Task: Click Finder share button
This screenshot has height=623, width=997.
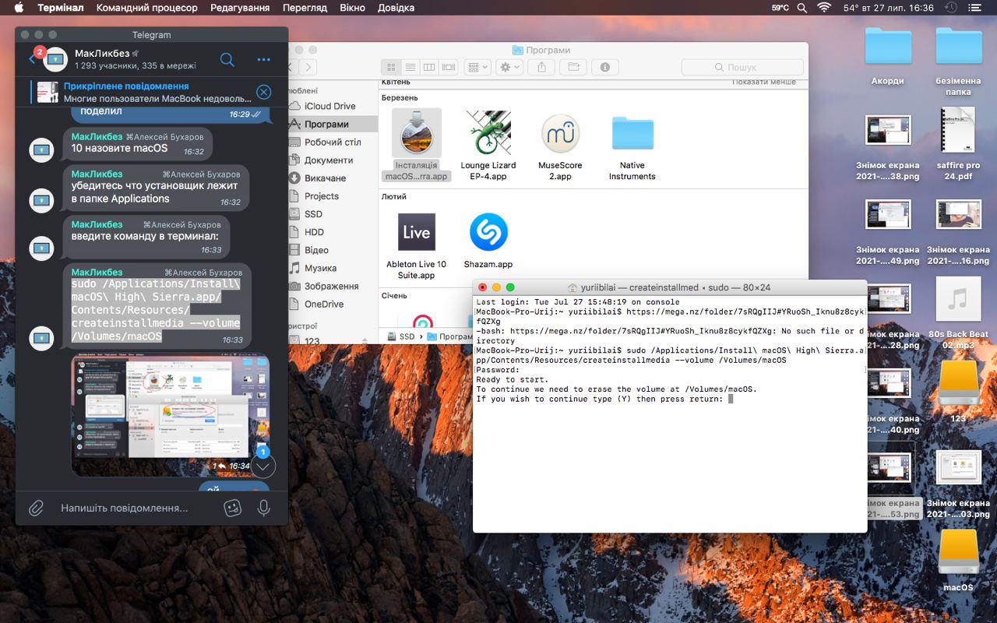Action: (x=542, y=67)
